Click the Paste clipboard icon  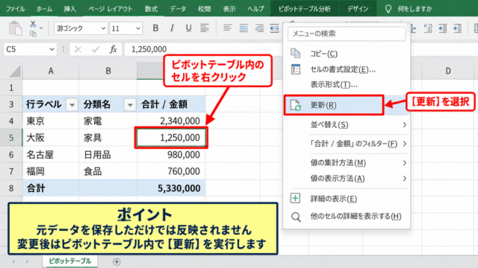pos(15,28)
